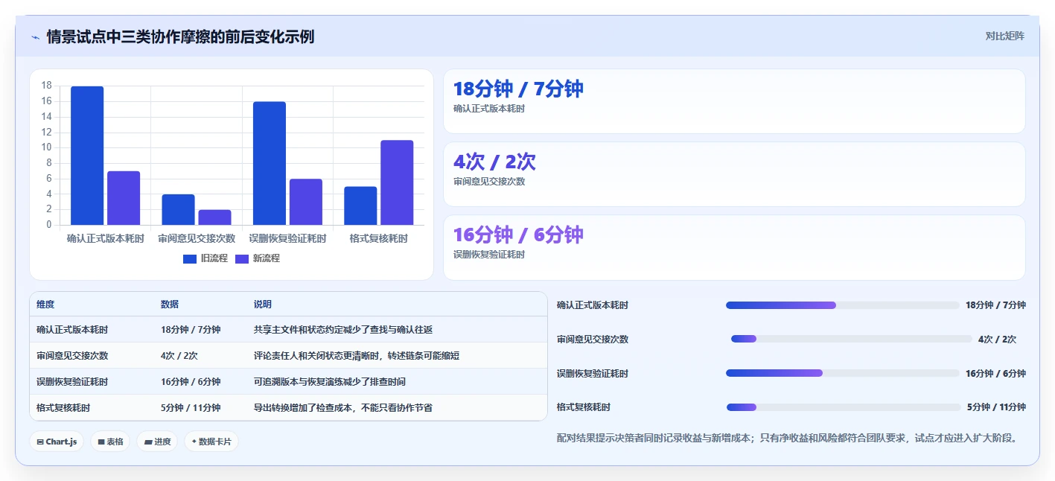The height and width of the screenshot is (481, 1055).
Task: Open the 4次 / 2次 data card
Action: point(734,174)
